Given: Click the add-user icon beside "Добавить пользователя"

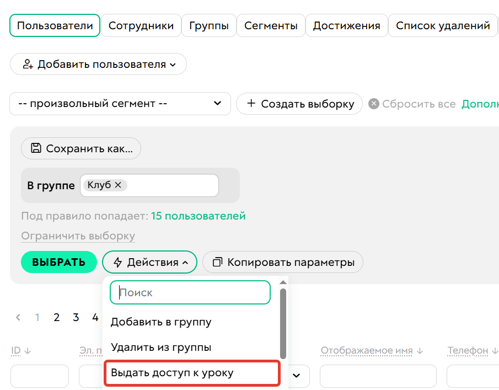Looking at the screenshot, I should click(28, 64).
